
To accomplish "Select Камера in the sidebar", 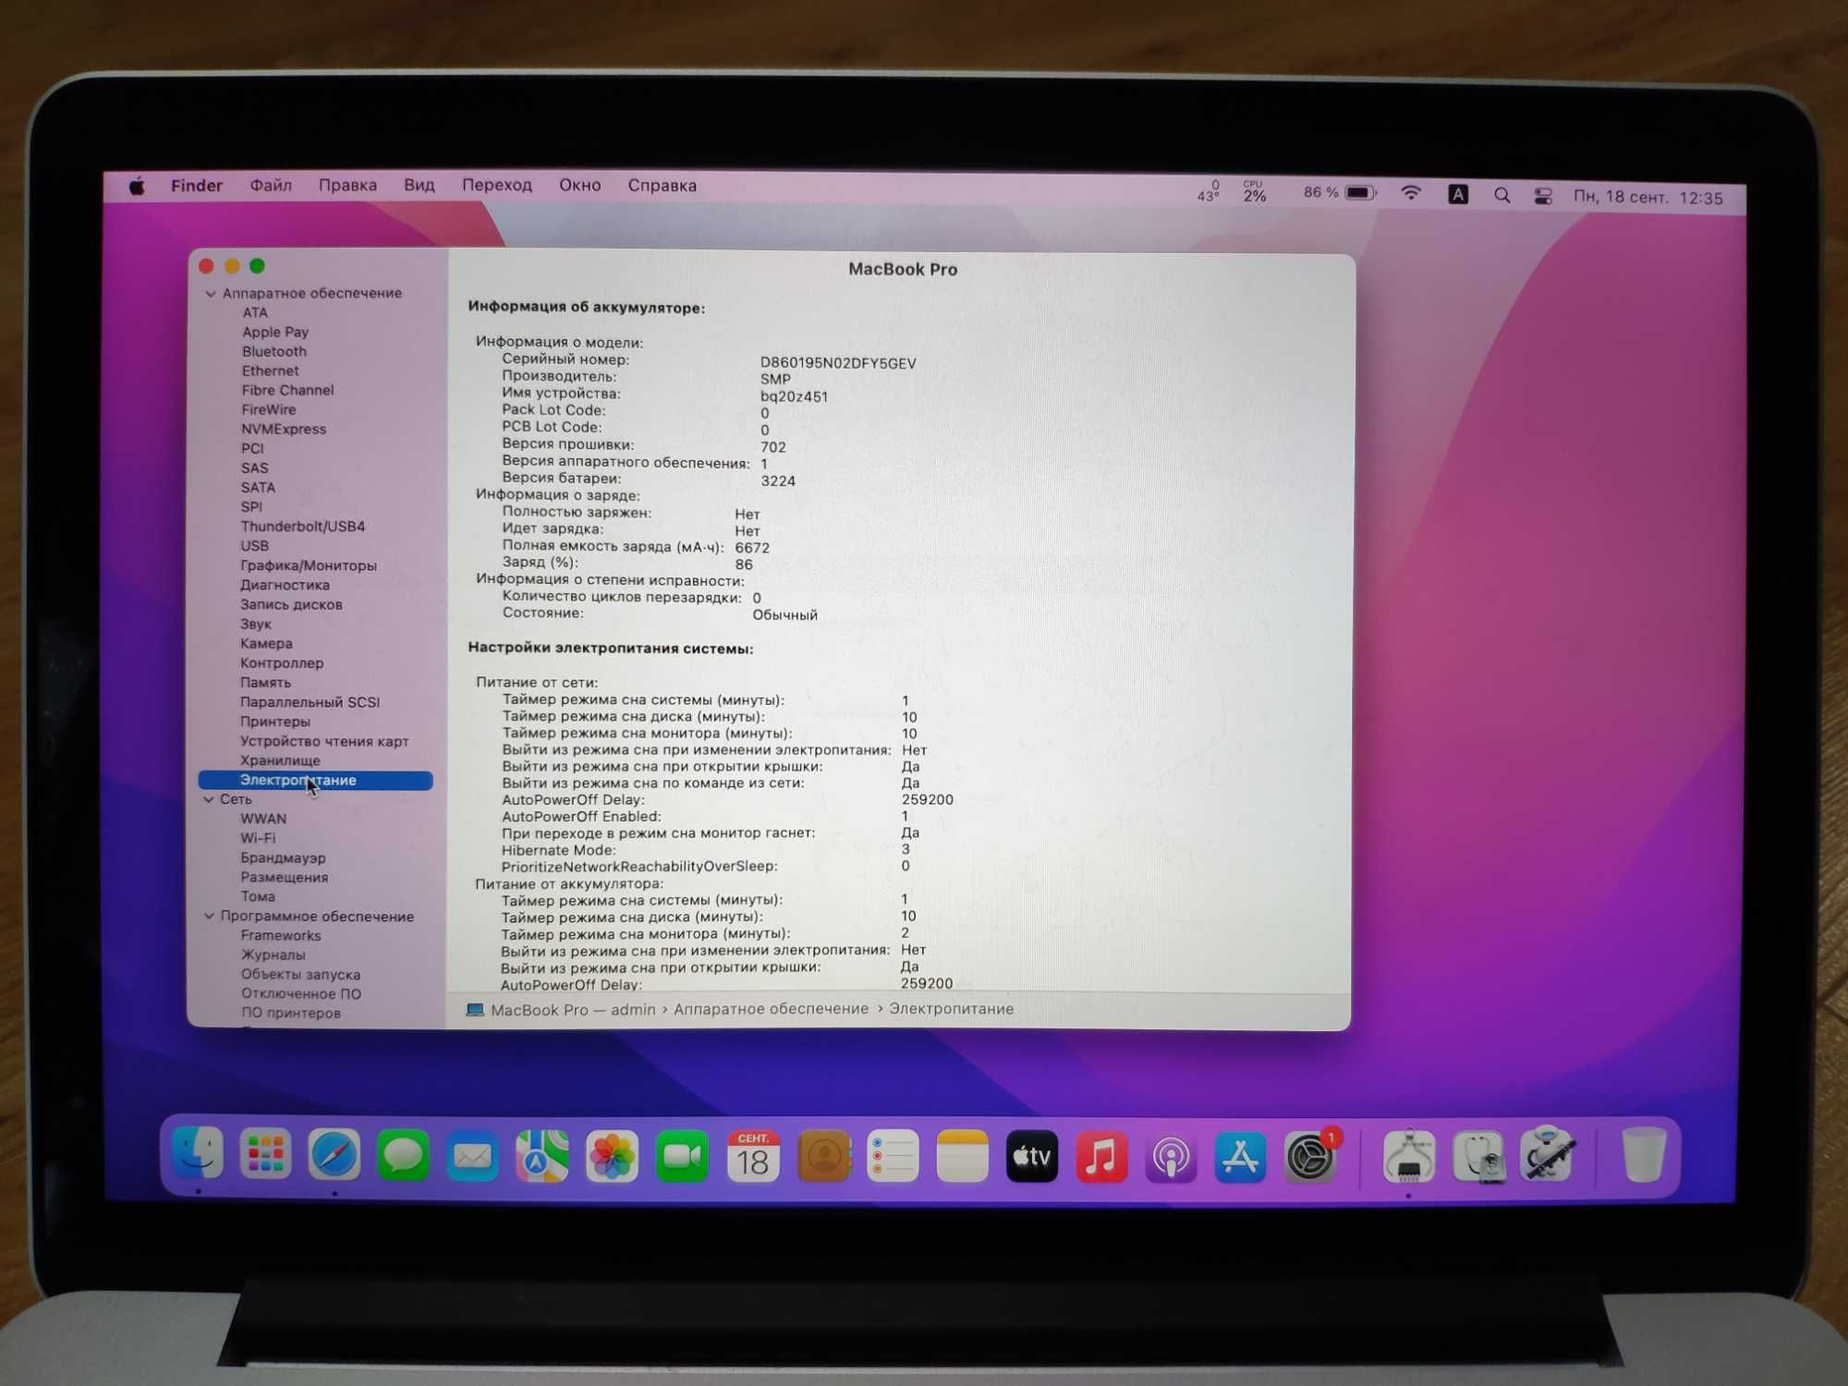I will point(266,643).
